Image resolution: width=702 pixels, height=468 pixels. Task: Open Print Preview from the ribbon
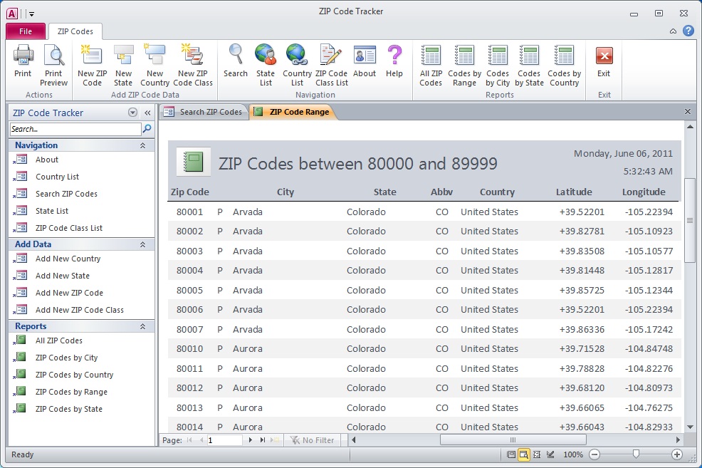[x=53, y=55]
